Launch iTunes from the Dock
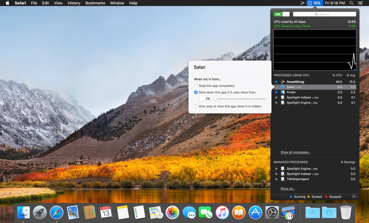The height and width of the screenshot is (223, 369). [222, 212]
